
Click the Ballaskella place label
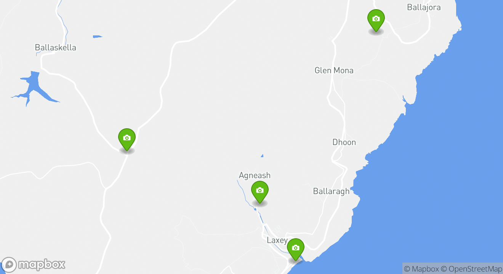[56, 48]
